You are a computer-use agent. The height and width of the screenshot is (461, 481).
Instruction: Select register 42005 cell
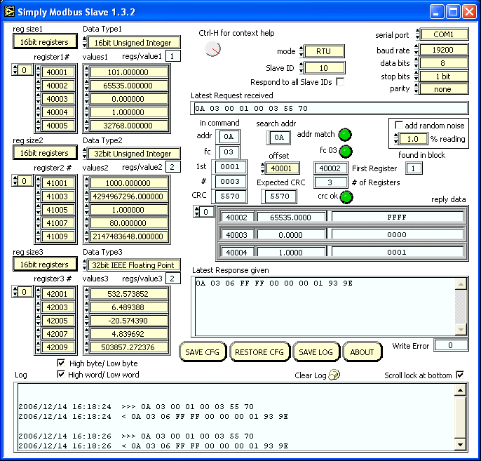coord(57,321)
